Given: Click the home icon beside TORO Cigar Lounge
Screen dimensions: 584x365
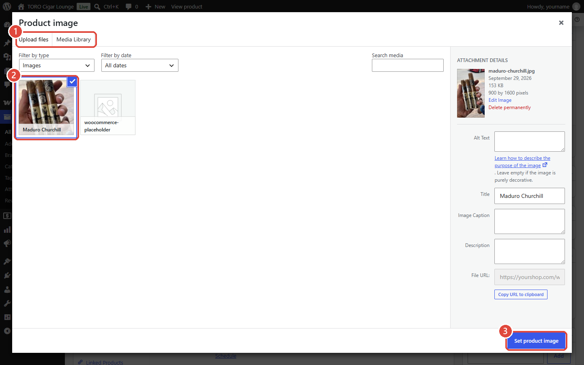Looking at the screenshot, I should point(21,6).
